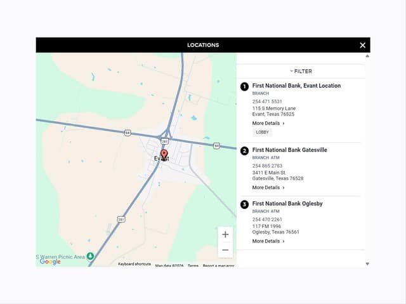Click phone number 254 865 2783
Image resolution: width=406 pixels, height=304 pixels.
click(x=267, y=166)
